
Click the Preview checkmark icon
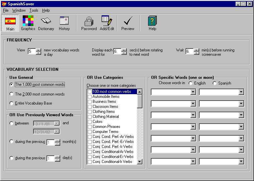pyautogui.click(x=128, y=23)
